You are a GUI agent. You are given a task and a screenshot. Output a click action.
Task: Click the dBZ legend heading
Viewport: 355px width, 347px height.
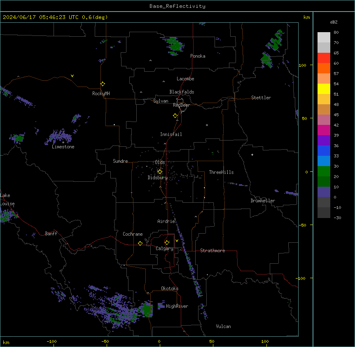(334, 22)
